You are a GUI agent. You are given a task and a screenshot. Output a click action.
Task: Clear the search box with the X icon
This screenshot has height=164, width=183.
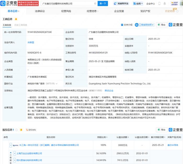(95, 4)
